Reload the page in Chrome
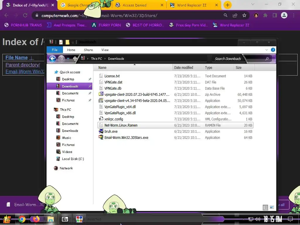 tap(25, 15)
